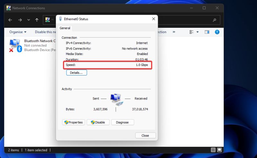257x158 pixels.
Task: Click the Forward navigation arrow
Action: [x=20, y=20]
